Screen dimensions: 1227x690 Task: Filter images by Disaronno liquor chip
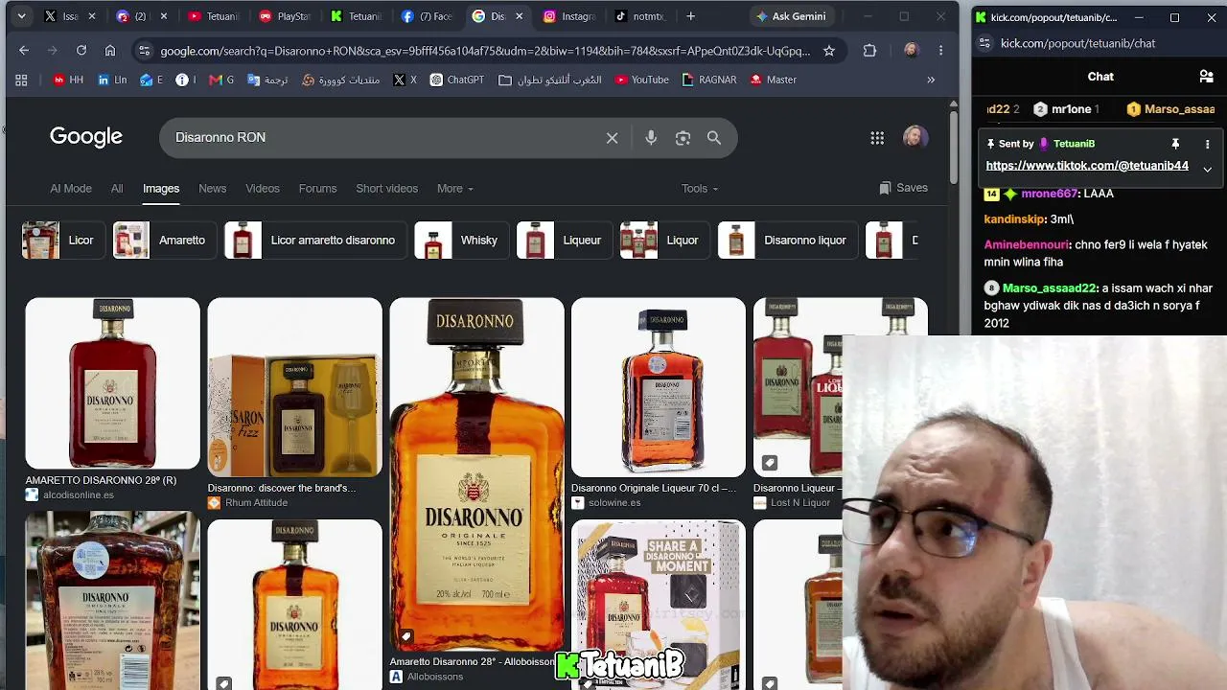[x=786, y=241]
